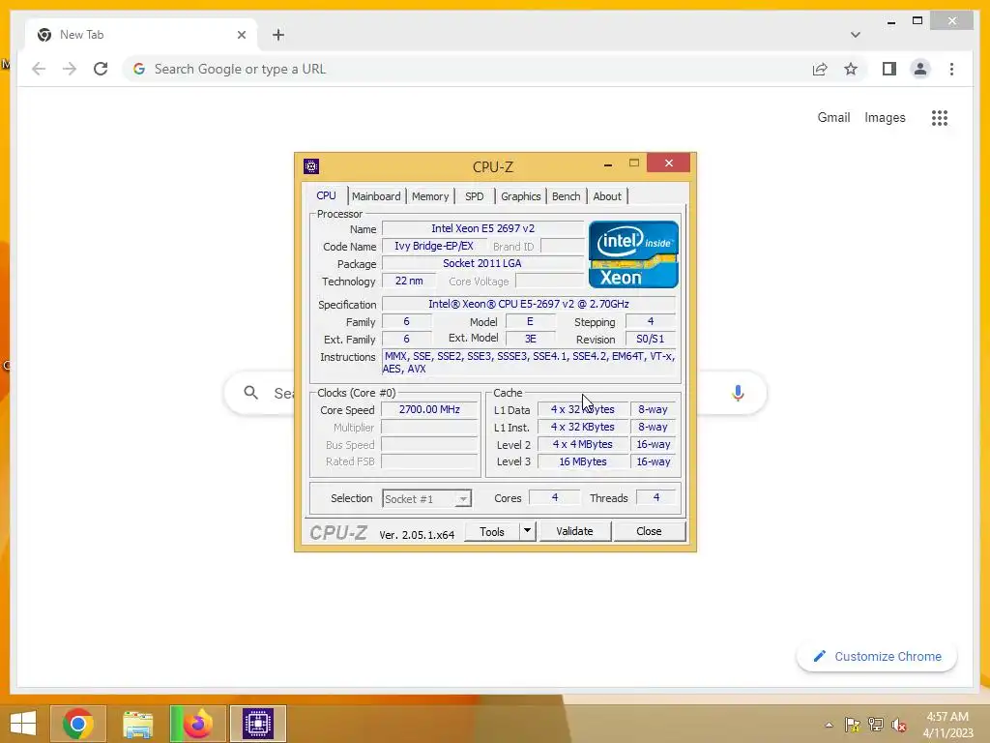Click the Cores value field

[x=554, y=498]
